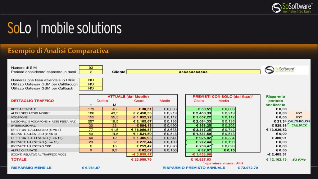
Task: Click the '* operatore attuale: Altri' note
Action: pos(223,163)
